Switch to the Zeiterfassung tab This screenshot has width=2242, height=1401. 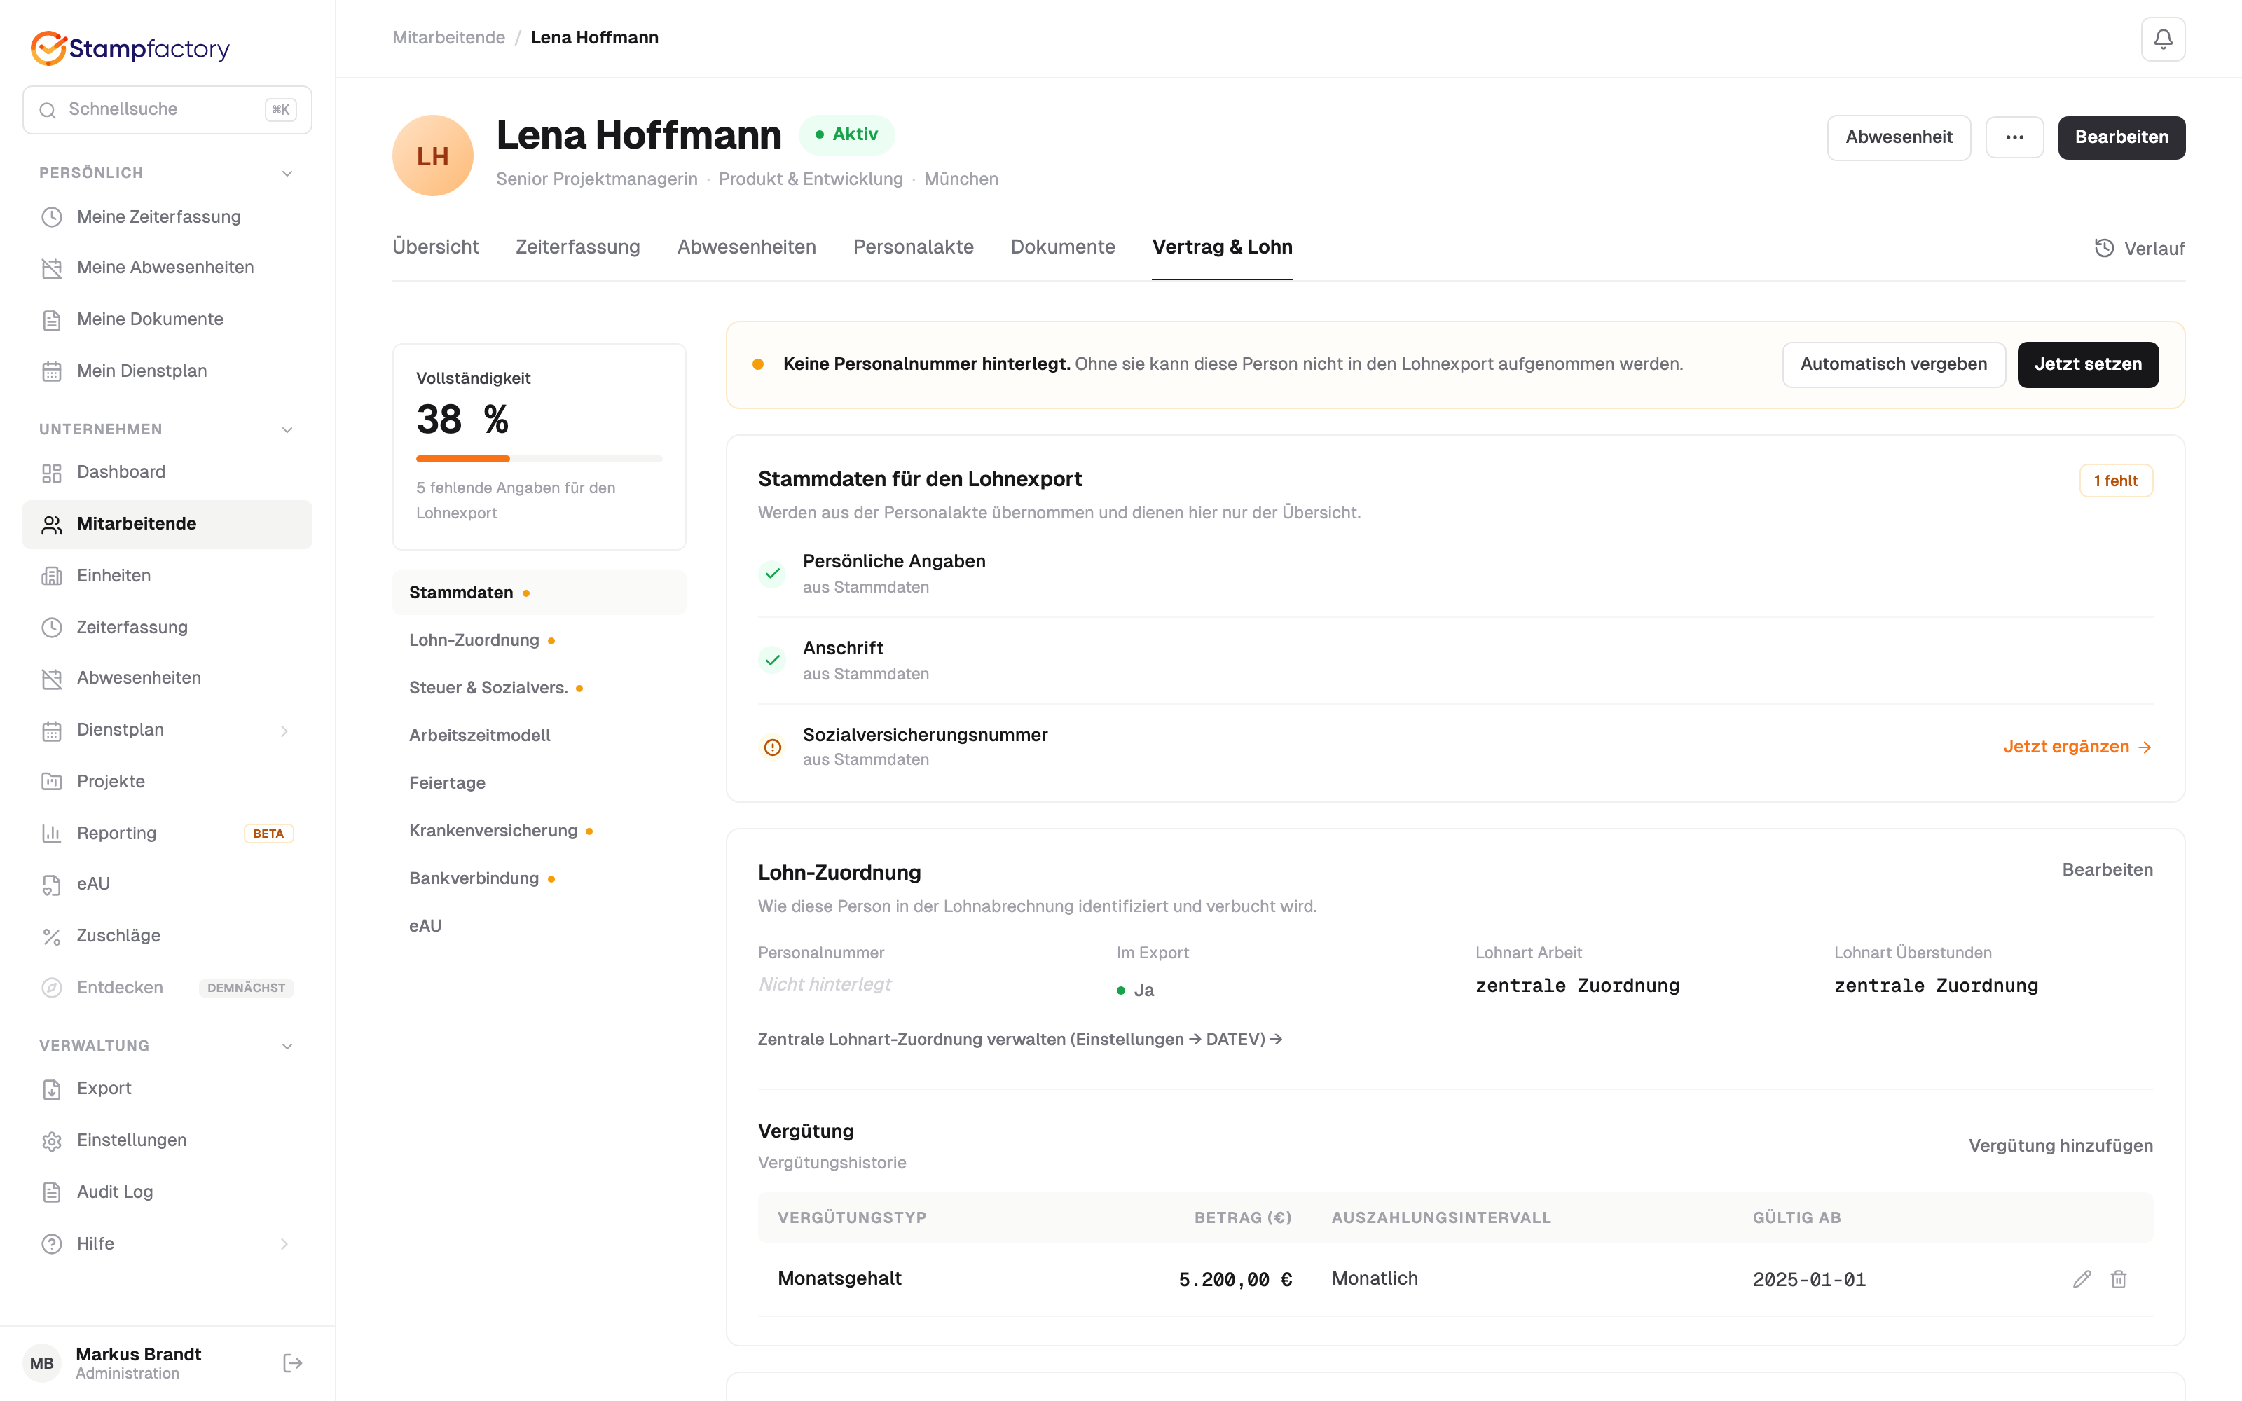[577, 247]
